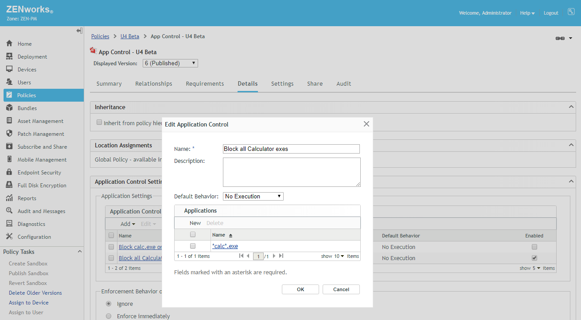Collapse the Application Control Settings section

[x=571, y=182]
